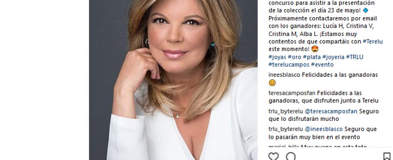This screenshot has height=160, width=393.
Task: Like the post with the heart icon
Action: click(x=273, y=156)
